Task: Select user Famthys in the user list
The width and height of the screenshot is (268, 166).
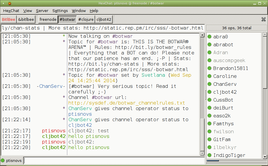Action: 234,124
